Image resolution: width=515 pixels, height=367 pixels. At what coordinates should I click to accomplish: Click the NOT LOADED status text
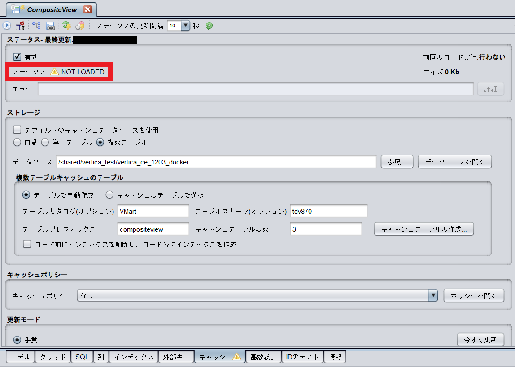pos(83,72)
